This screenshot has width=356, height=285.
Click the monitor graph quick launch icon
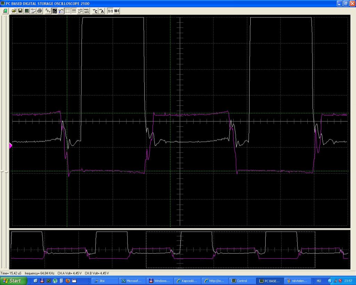[x=49, y=281]
